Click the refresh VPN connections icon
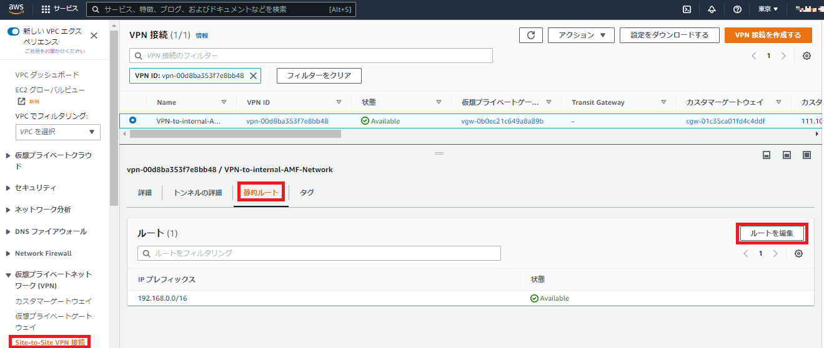This screenshot has width=824, height=348. 530,36
